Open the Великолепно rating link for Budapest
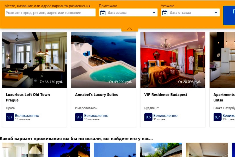235x157 pixels. point(165,116)
